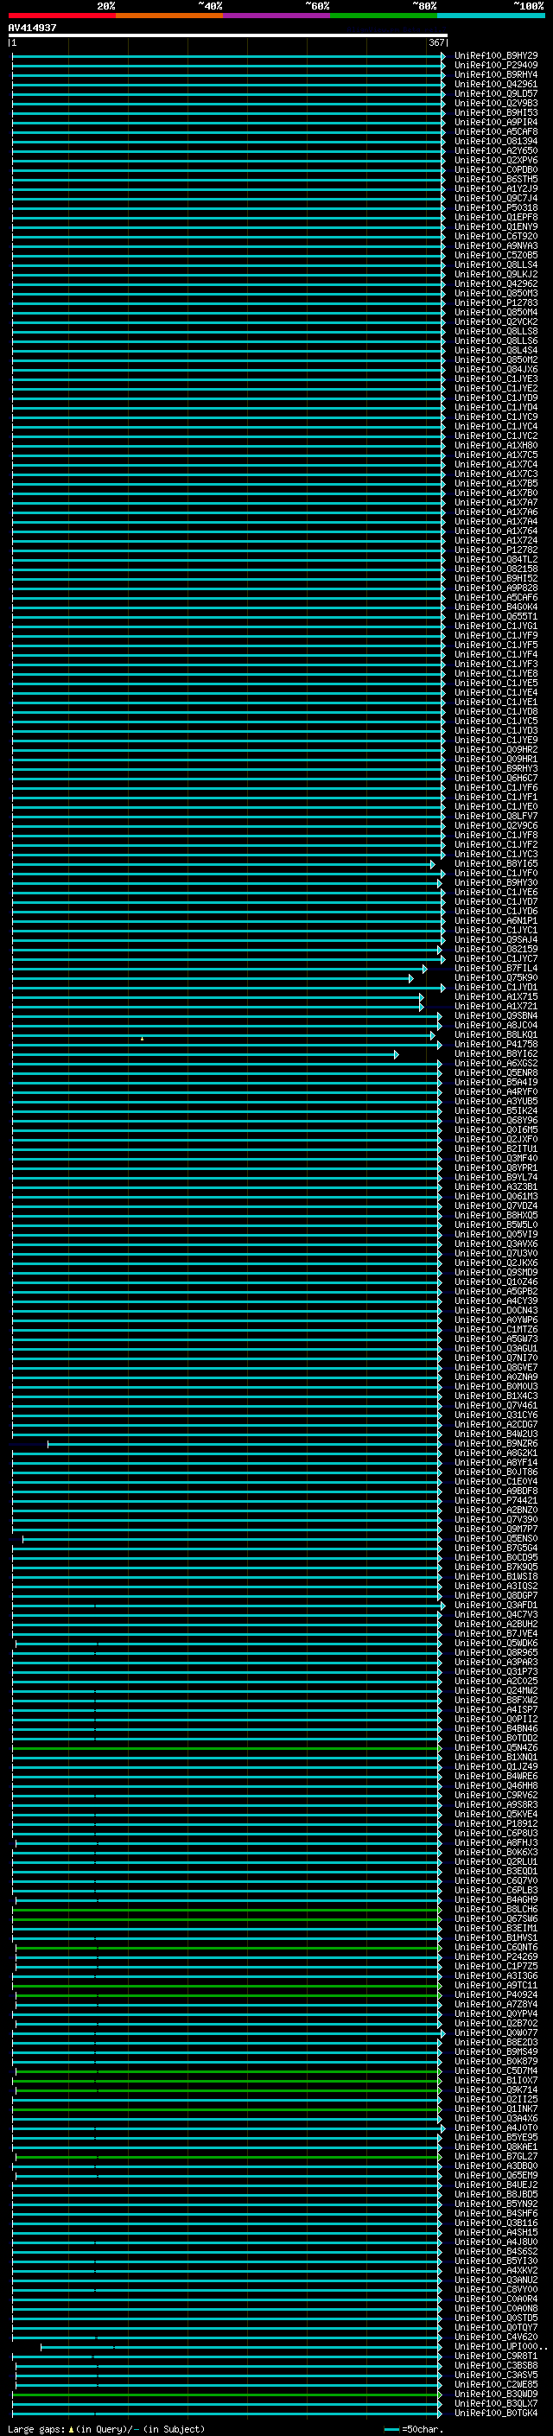Select label UniRef100_A1X715
Screen dimensions: 553x2436
click(496, 996)
